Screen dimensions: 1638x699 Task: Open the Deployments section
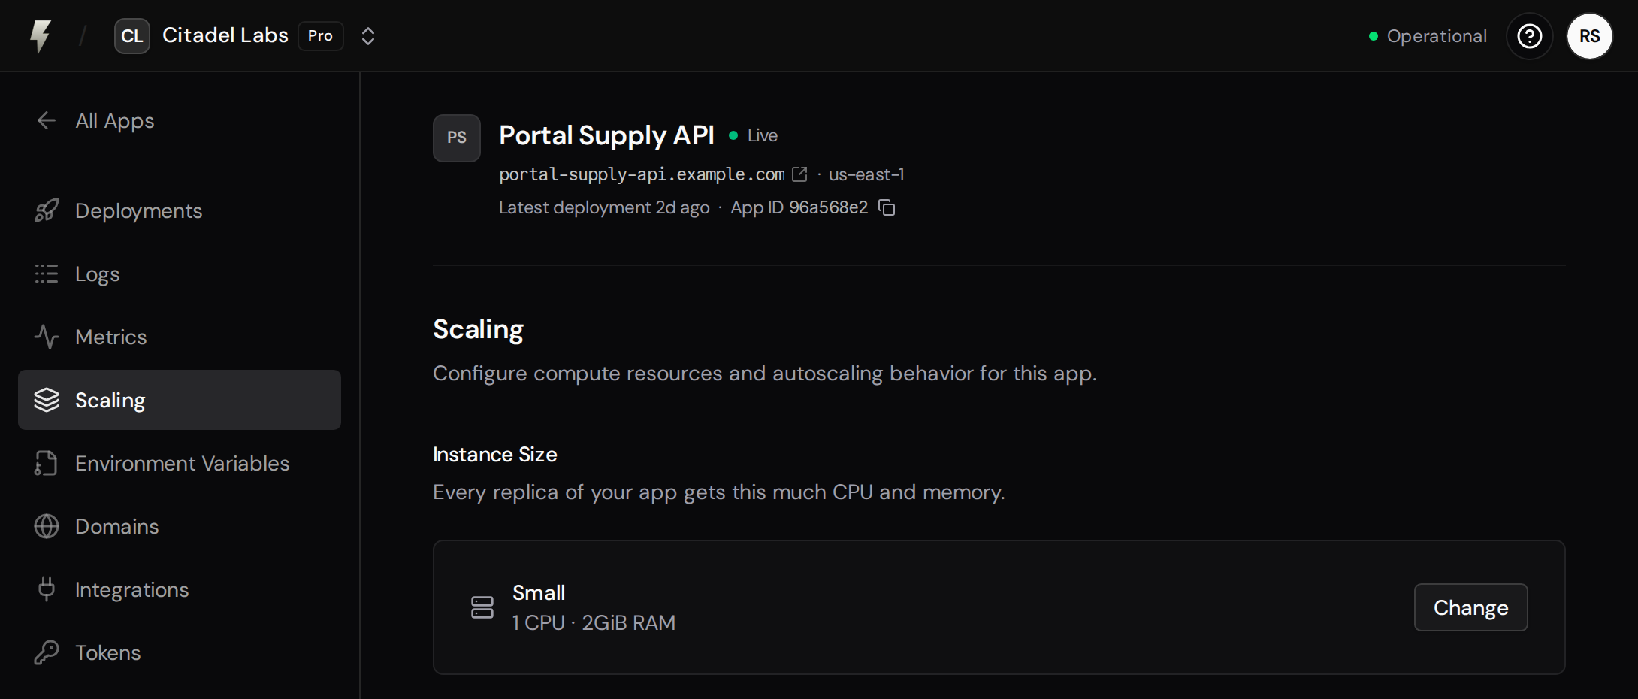(180, 210)
